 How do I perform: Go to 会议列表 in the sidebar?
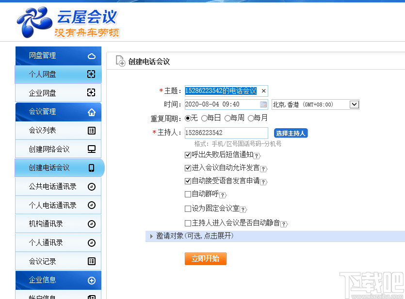(58, 130)
